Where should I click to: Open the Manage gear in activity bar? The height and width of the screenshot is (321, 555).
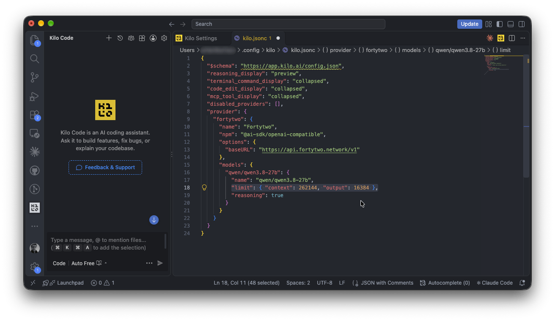click(x=35, y=267)
